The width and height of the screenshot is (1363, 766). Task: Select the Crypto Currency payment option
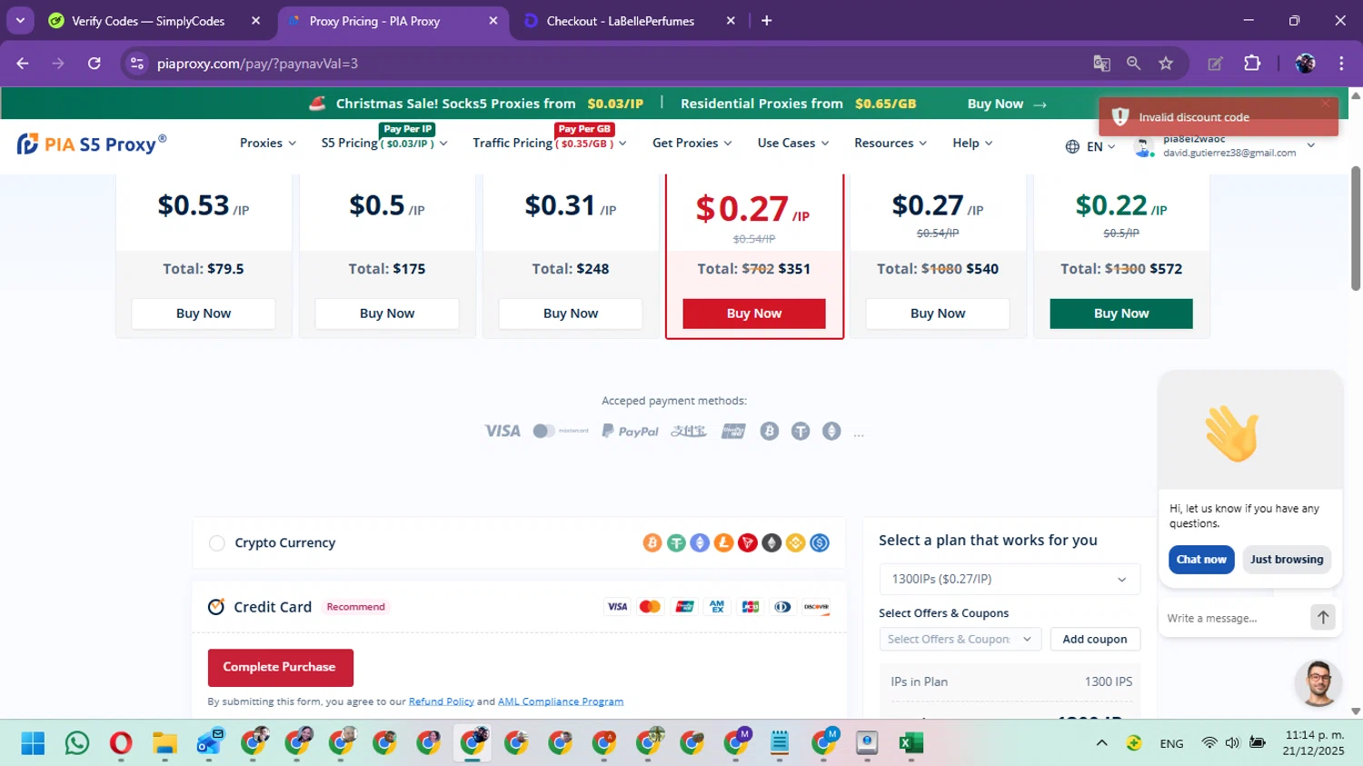[216, 543]
